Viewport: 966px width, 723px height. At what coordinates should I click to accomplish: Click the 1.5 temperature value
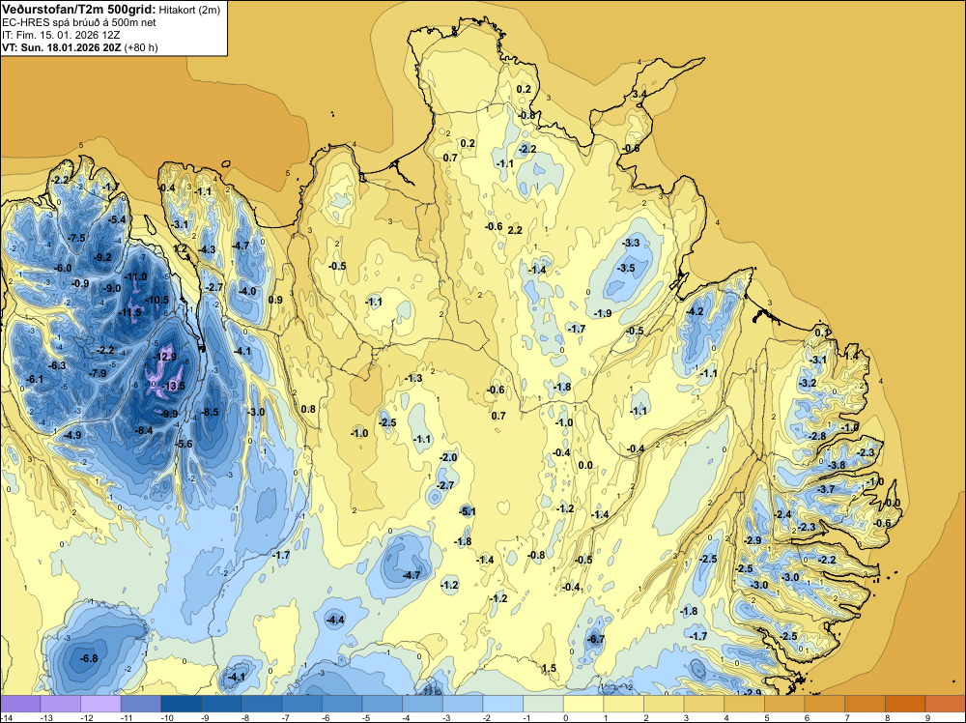(x=549, y=668)
